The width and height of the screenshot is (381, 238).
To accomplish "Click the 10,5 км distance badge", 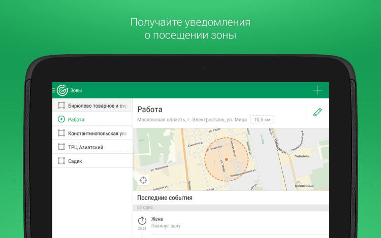I will [262, 120].
